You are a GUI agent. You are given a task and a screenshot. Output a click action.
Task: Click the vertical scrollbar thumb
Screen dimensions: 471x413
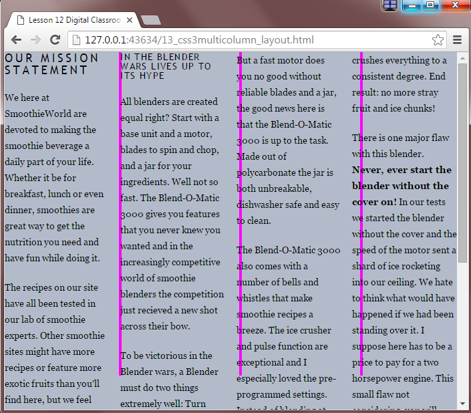click(x=462, y=160)
